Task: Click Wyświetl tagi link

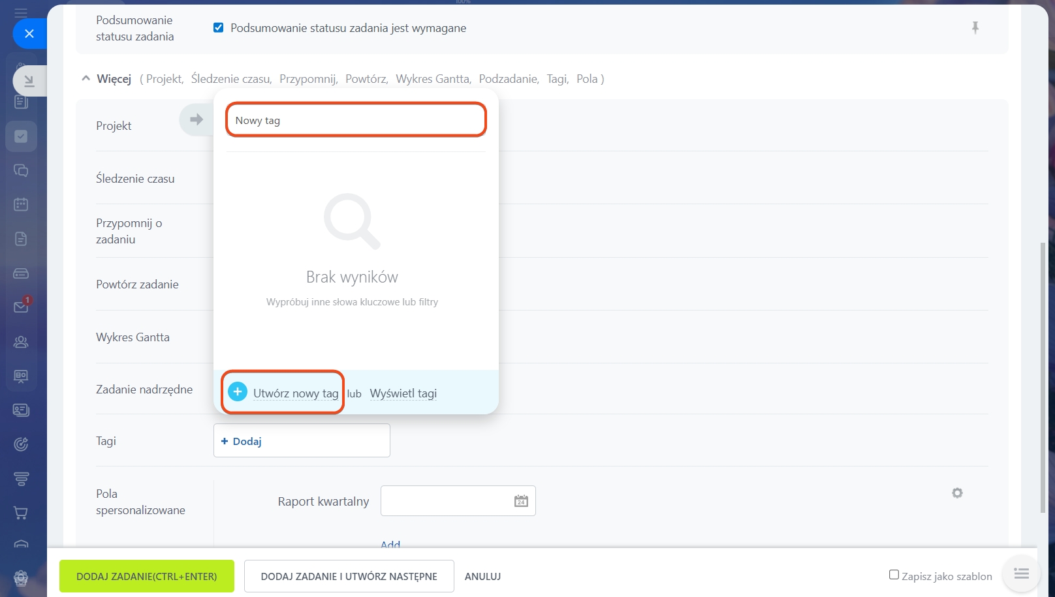Action: 403,393
